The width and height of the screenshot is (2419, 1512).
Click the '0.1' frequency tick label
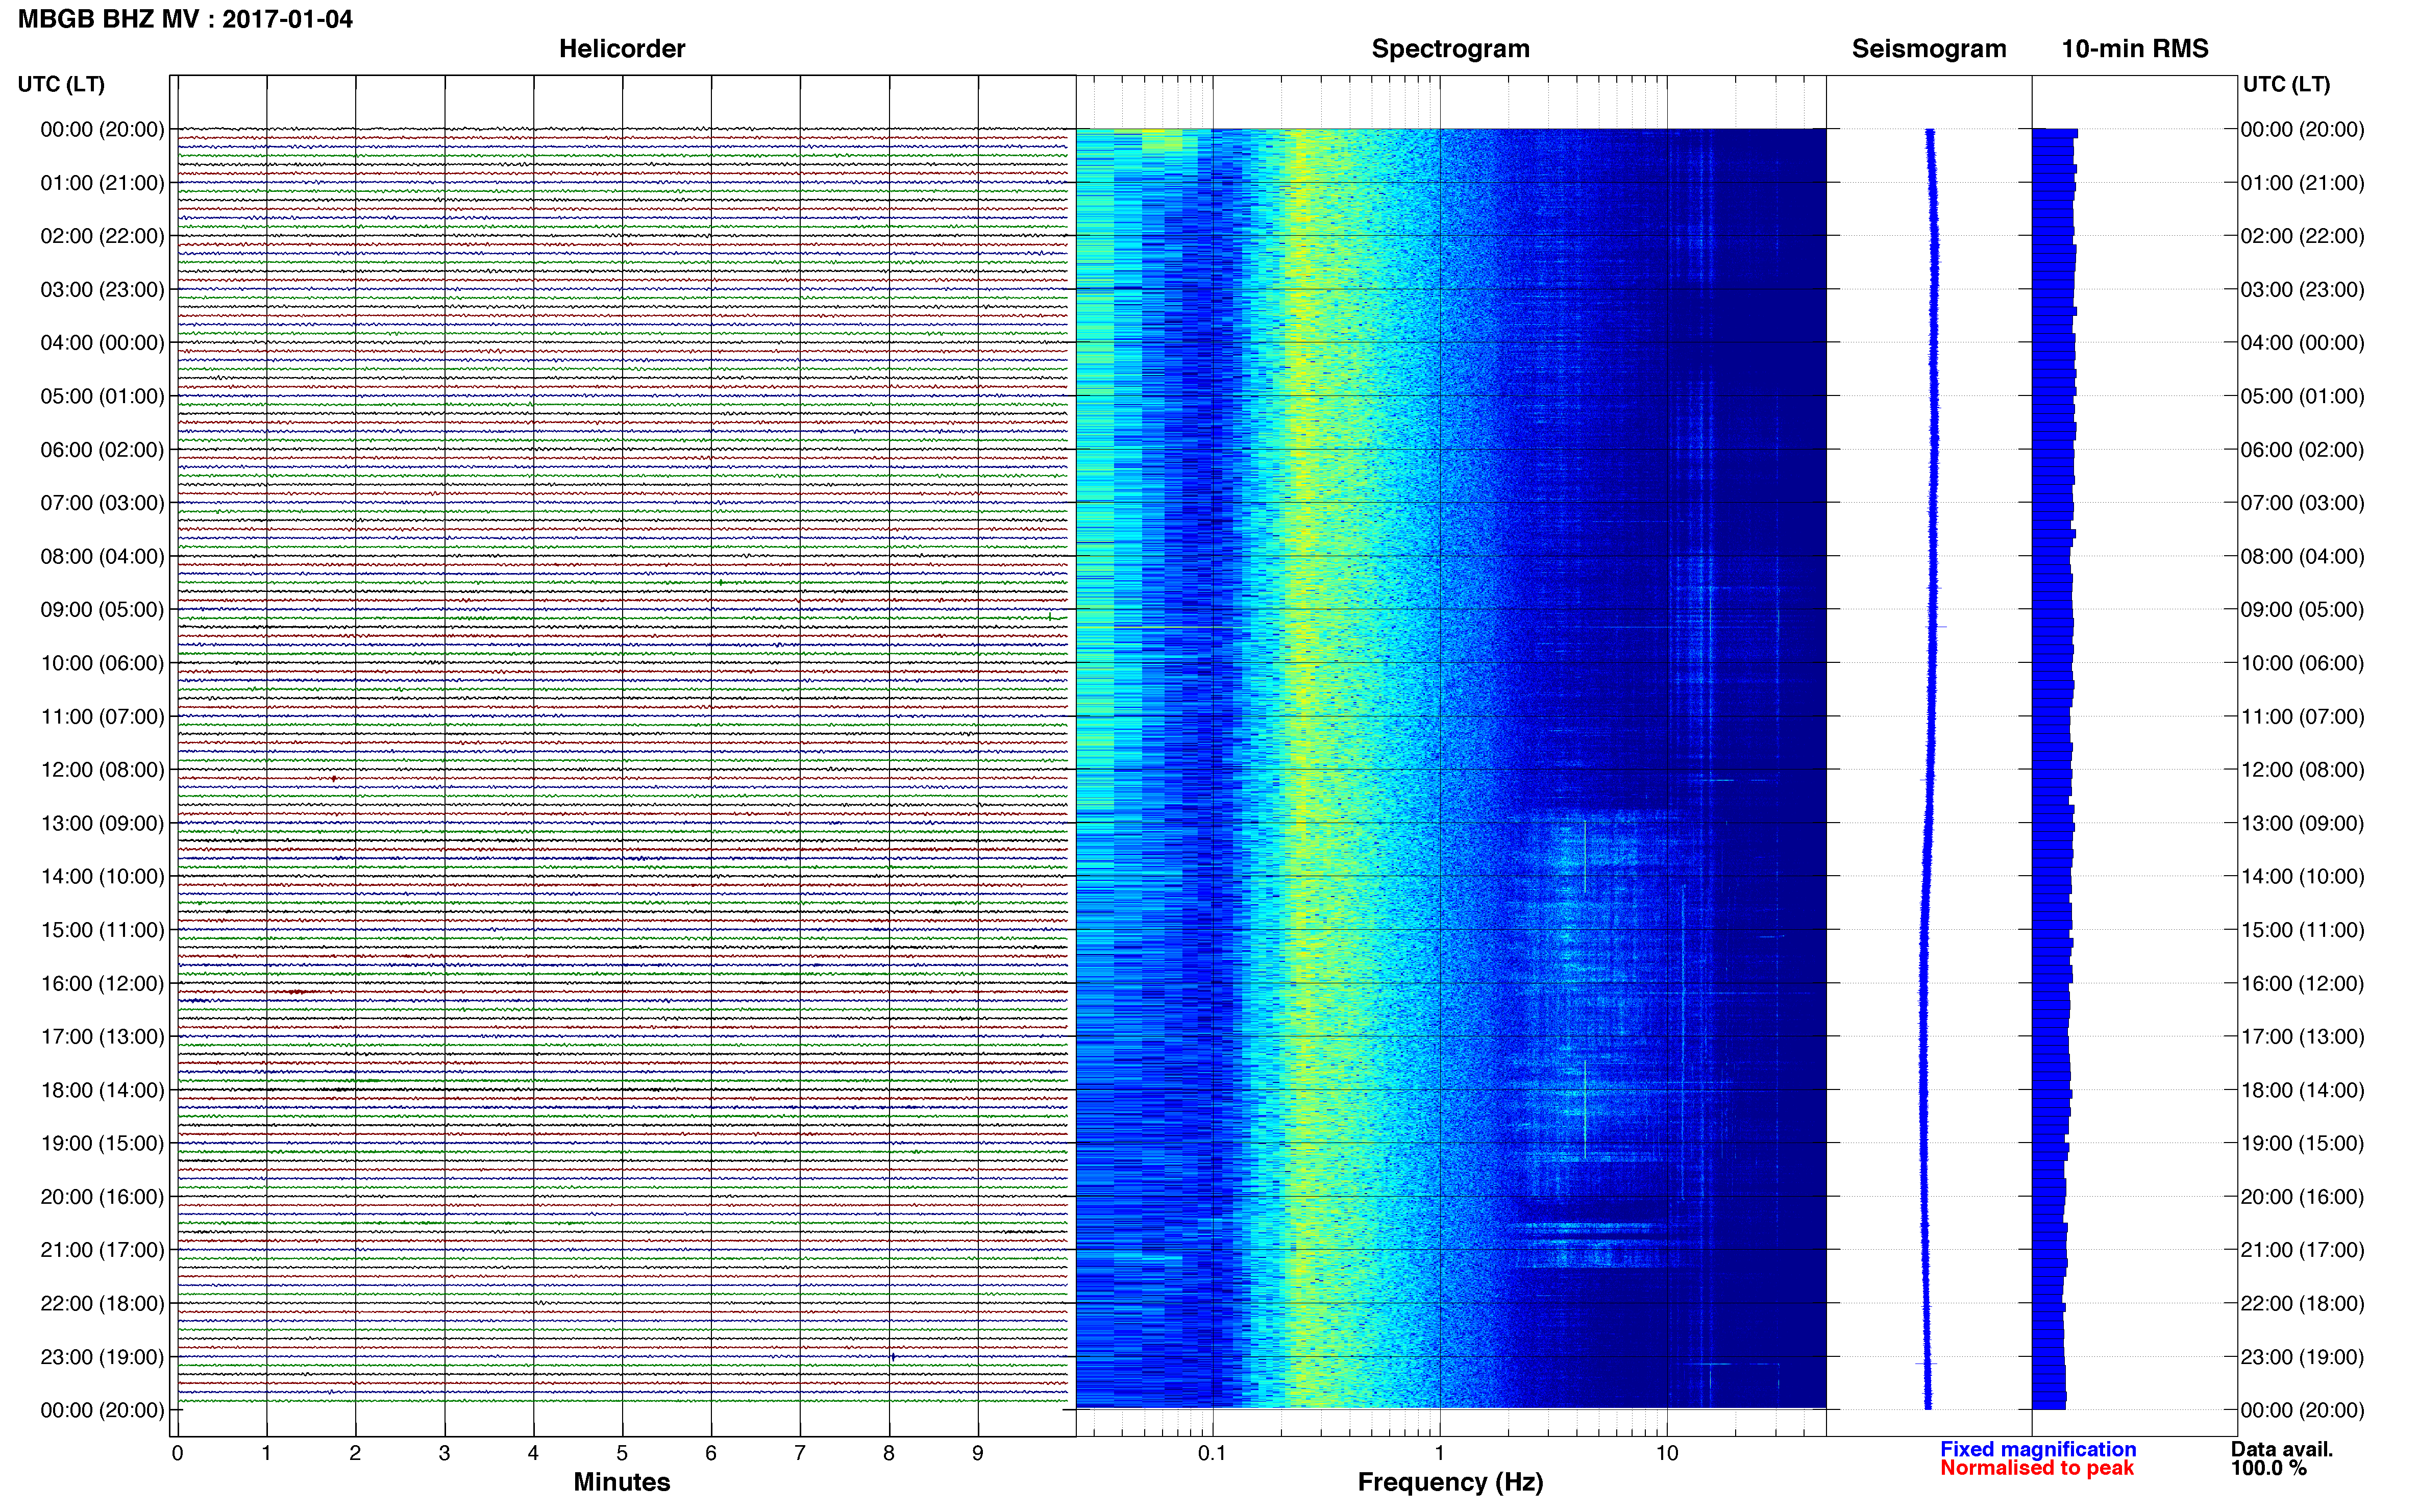(x=1212, y=1453)
